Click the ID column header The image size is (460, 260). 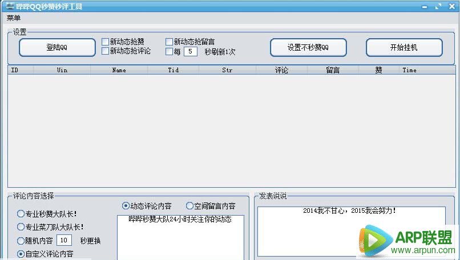(21, 70)
